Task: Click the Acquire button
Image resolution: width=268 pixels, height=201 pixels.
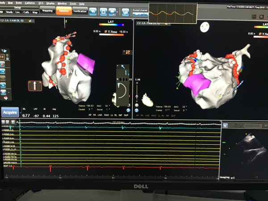Action: pos(9,111)
